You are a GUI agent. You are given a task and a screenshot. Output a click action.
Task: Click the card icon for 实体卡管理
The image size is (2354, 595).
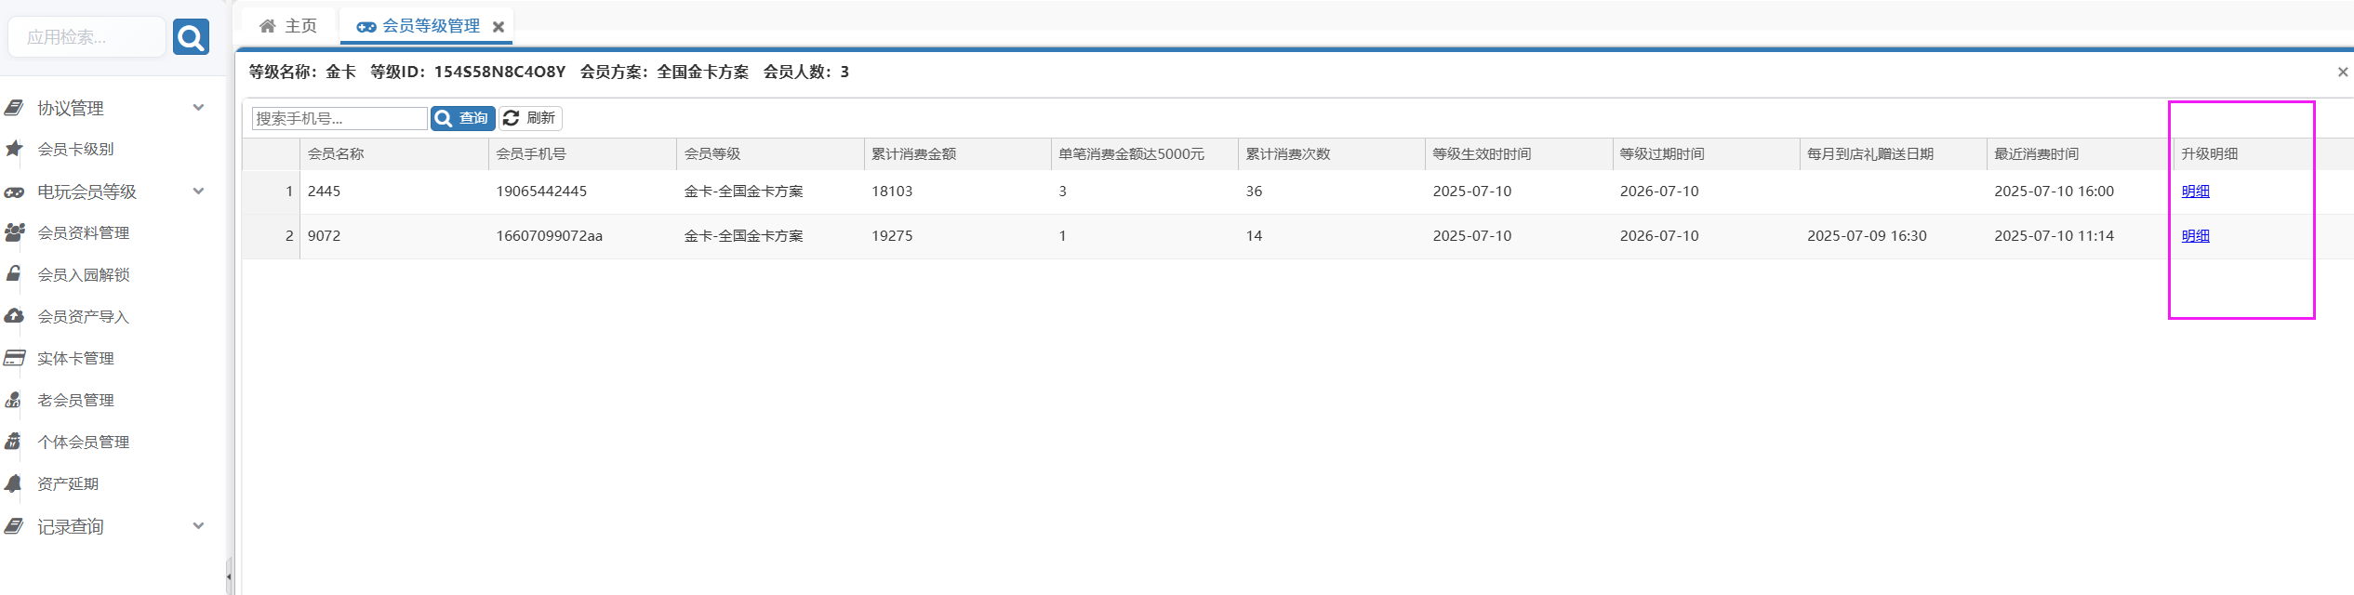click(x=14, y=358)
